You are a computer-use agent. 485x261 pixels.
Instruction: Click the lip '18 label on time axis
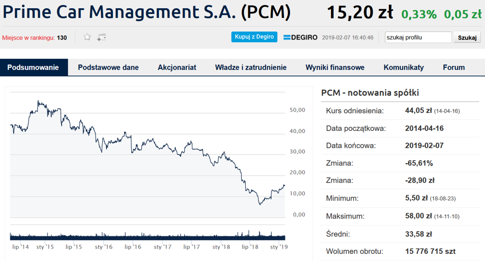(x=250, y=247)
